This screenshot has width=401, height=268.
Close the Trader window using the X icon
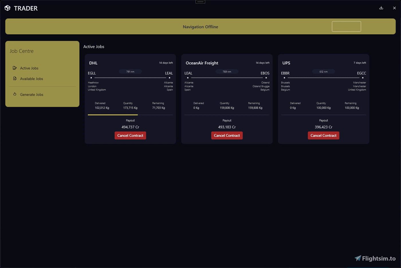pyautogui.click(x=394, y=8)
